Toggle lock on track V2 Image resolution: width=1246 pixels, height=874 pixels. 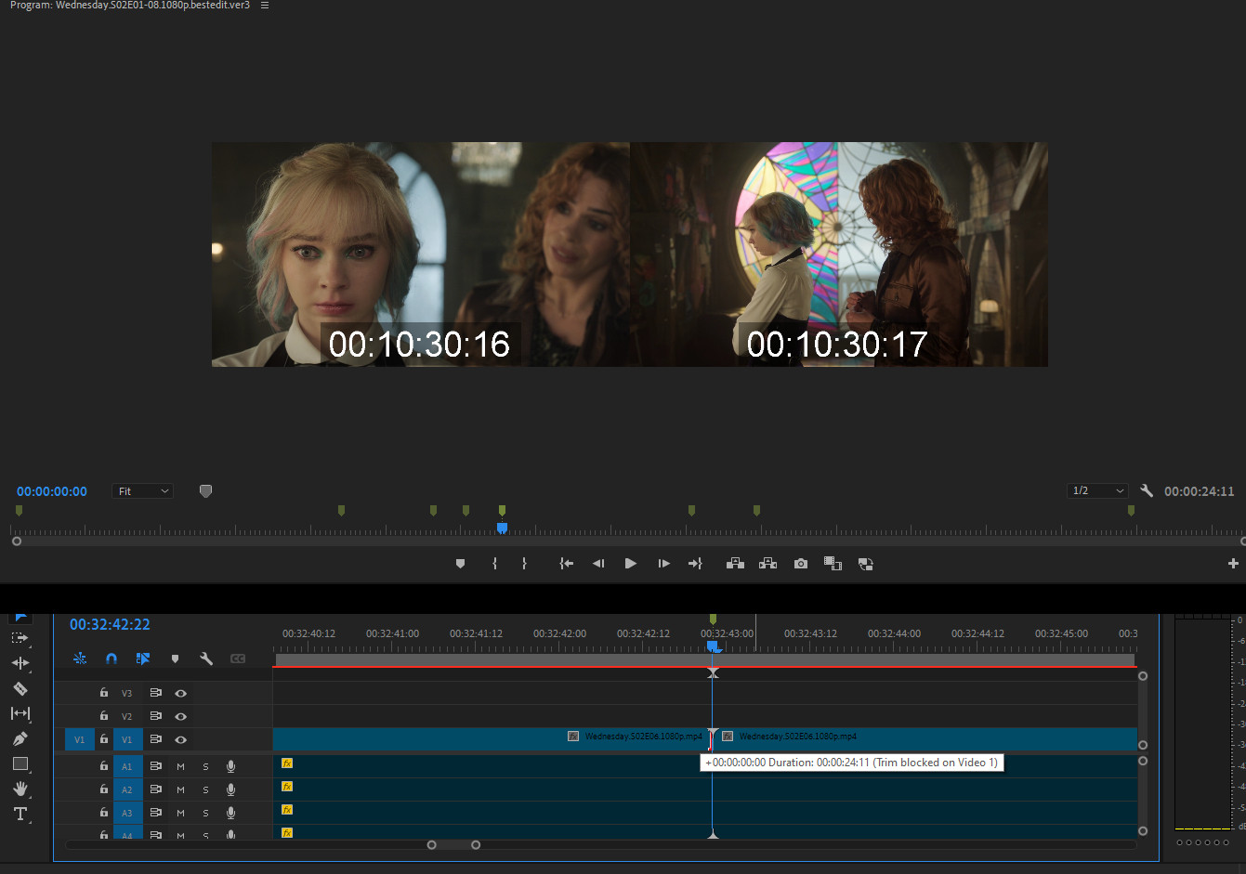(104, 716)
